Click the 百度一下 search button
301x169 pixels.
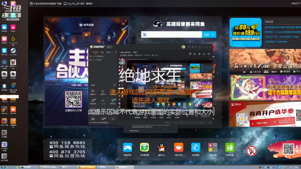(x=209, y=35)
